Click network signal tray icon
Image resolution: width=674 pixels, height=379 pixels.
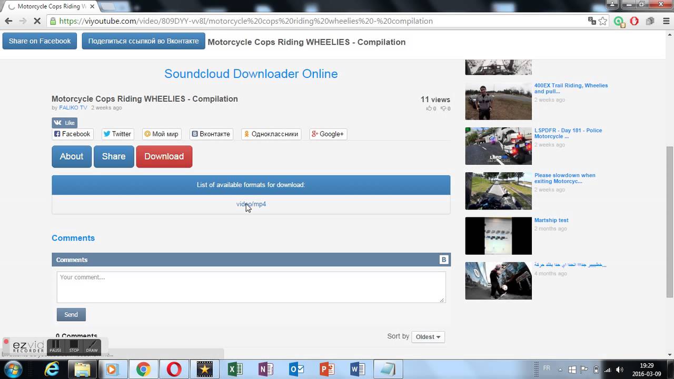tap(608, 370)
